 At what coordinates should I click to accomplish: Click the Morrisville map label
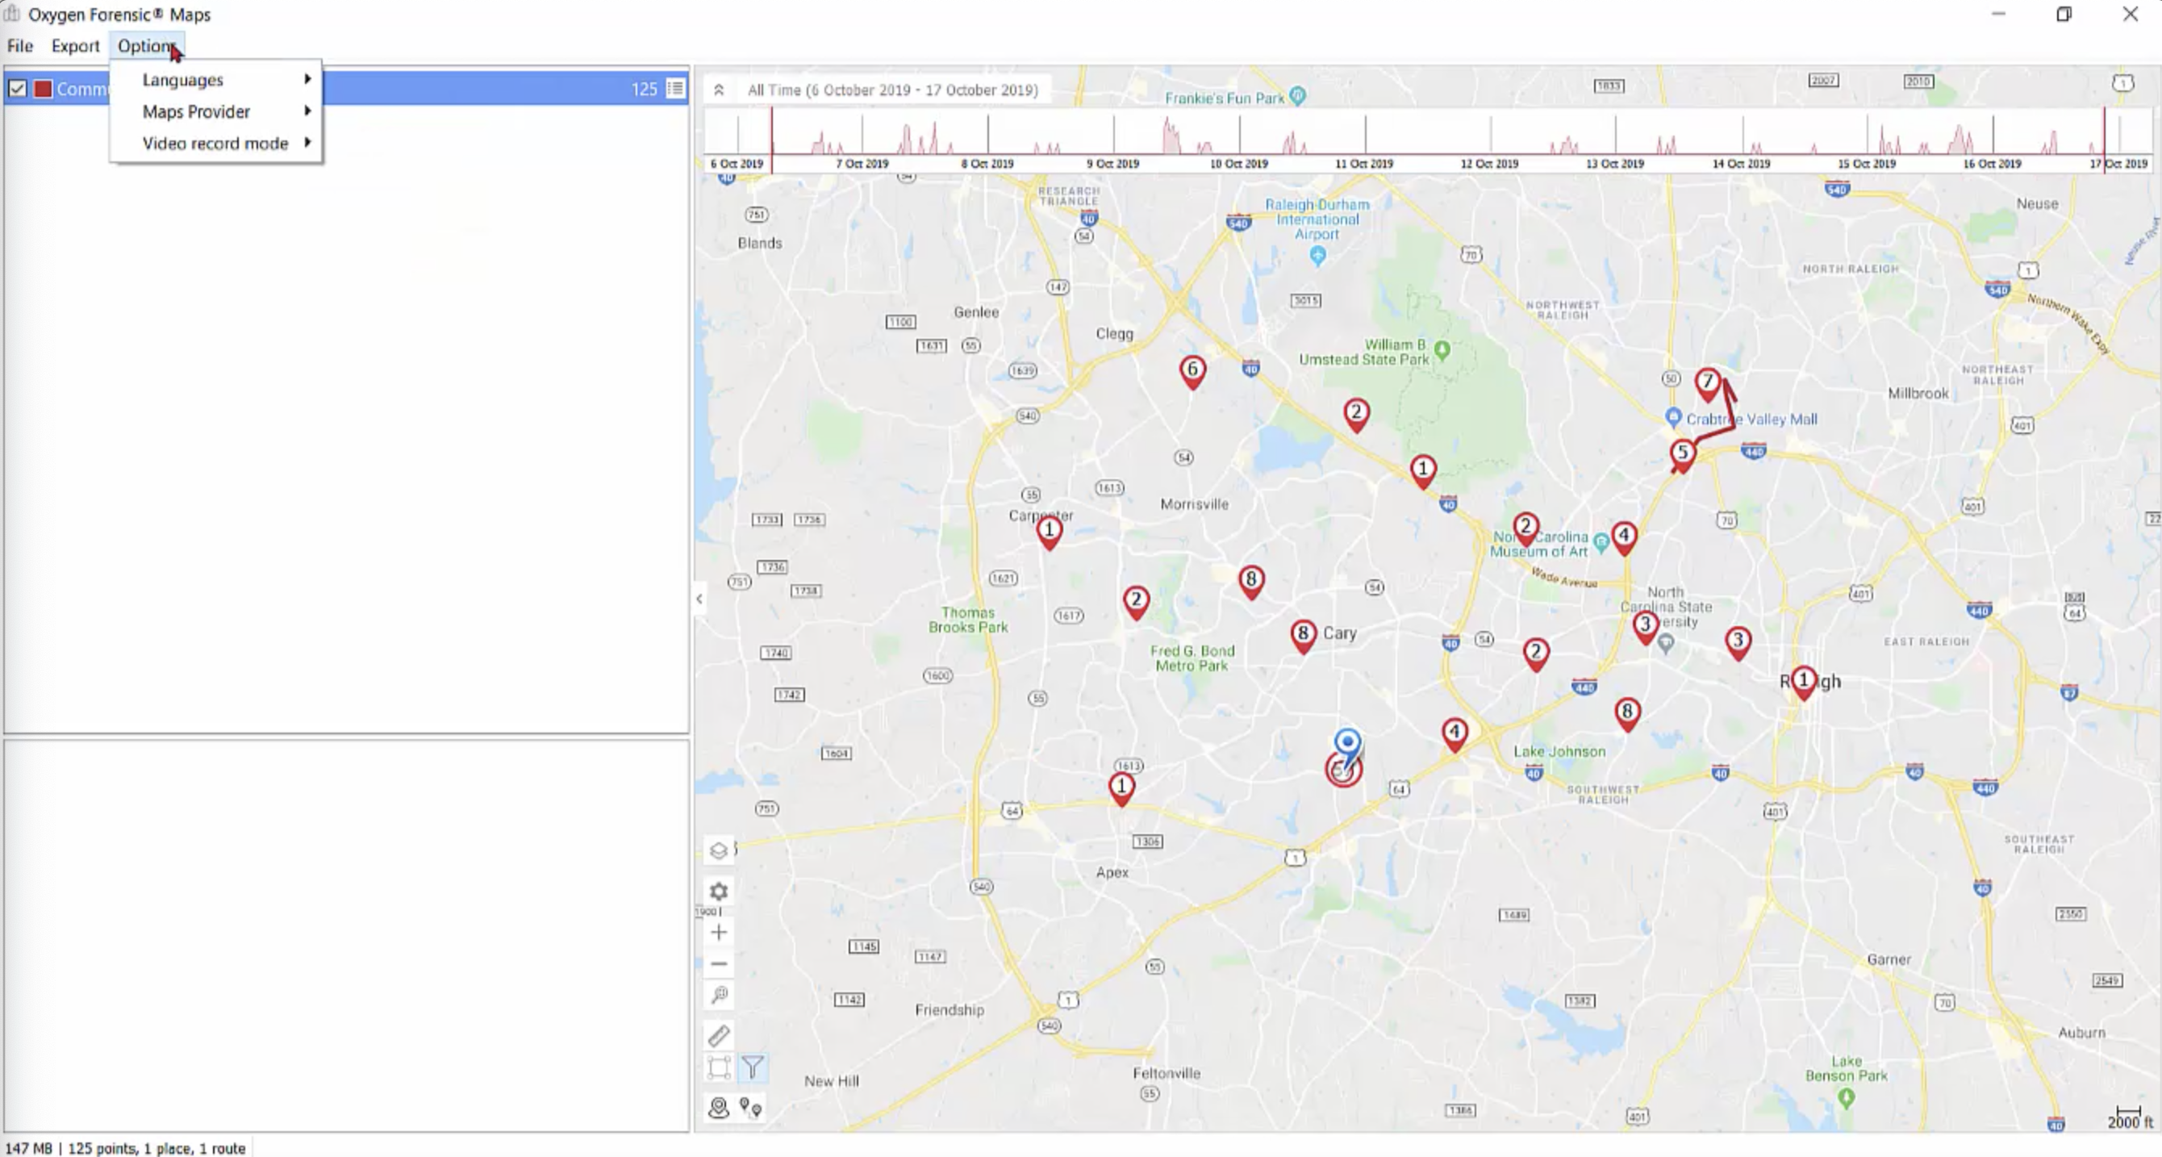pyautogui.click(x=1193, y=503)
